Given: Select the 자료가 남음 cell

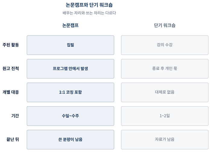Looking at the screenshot, I should (x=165, y=140).
